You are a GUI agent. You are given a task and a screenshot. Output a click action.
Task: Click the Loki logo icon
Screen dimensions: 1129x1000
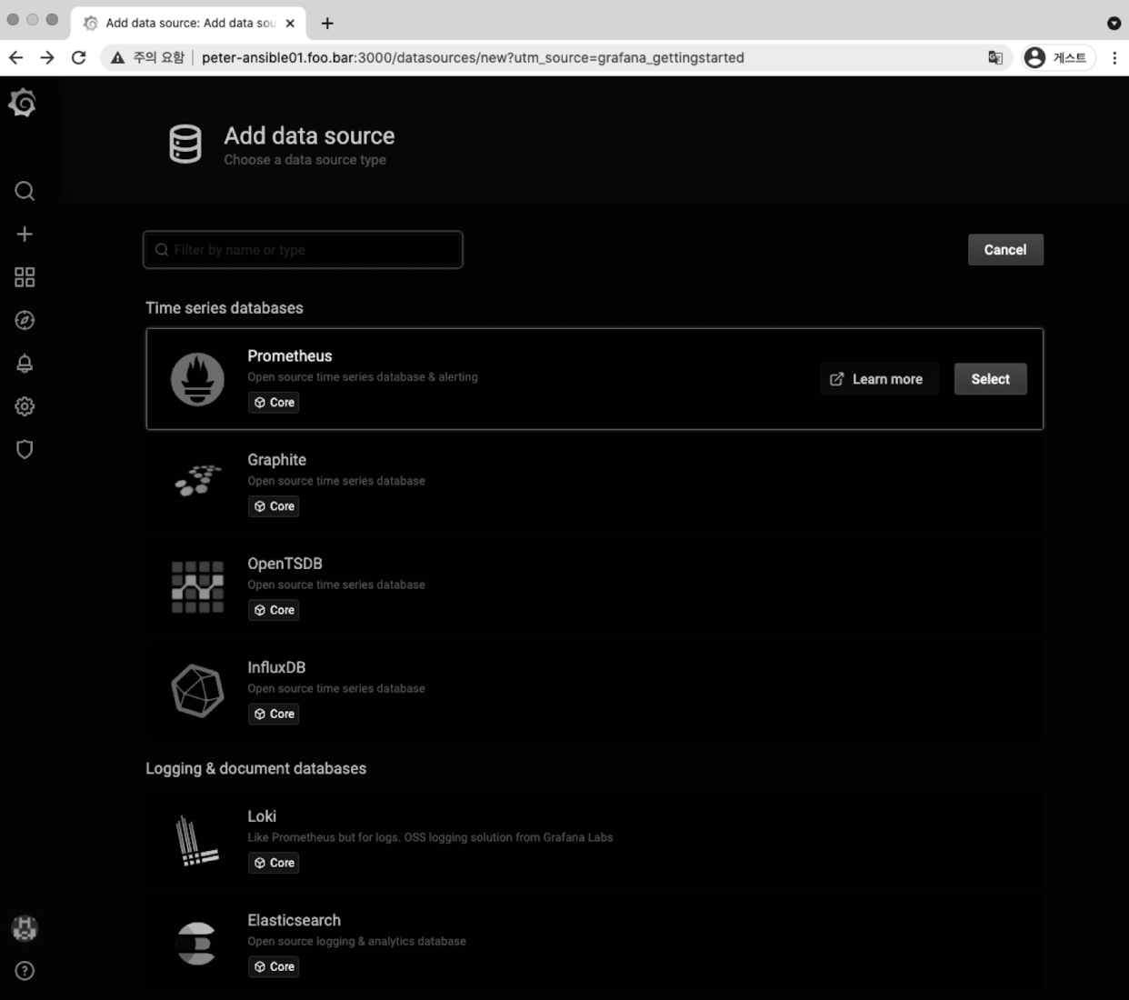click(x=197, y=840)
